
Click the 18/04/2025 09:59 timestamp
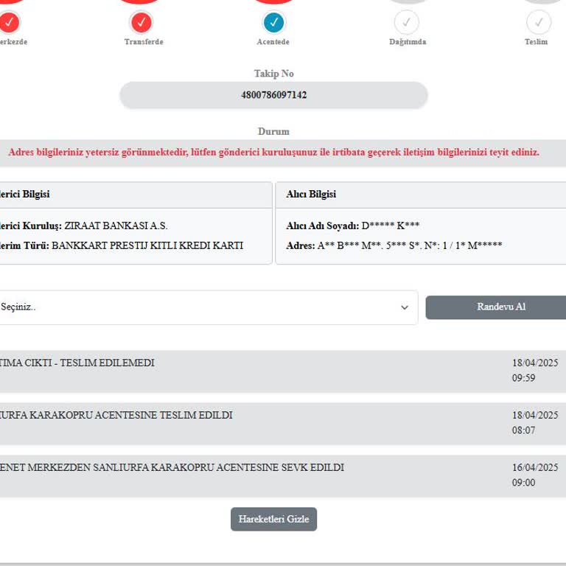[x=535, y=371]
